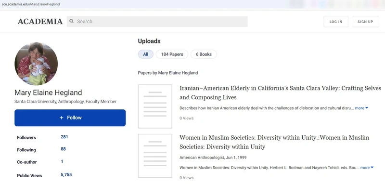Click the SIGN UP button
The image size is (385, 184).
(365, 22)
